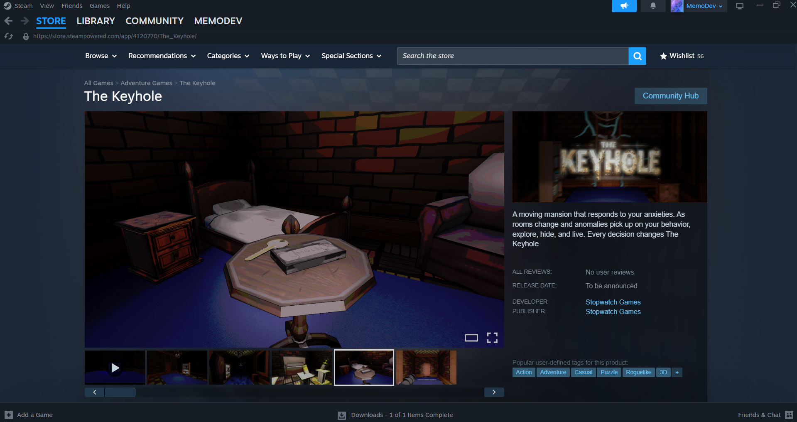Click the Add a Game plus icon
The width and height of the screenshot is (797, 422).
pos(9,415)
